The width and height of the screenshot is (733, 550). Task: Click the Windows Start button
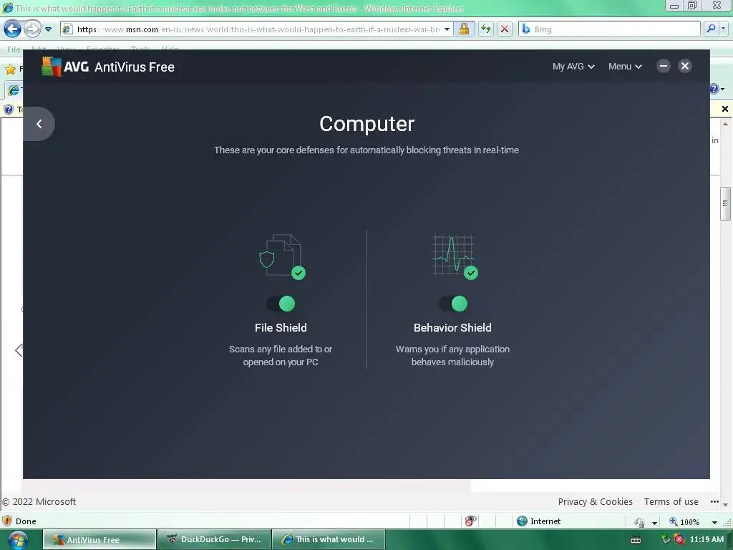click(x=17, y=540)
